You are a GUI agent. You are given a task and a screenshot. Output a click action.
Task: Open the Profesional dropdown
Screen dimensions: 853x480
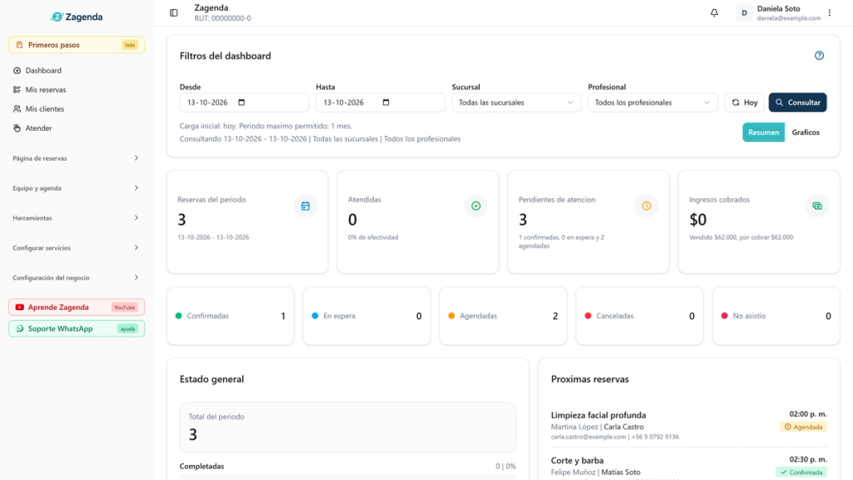(x=652, y=102)
